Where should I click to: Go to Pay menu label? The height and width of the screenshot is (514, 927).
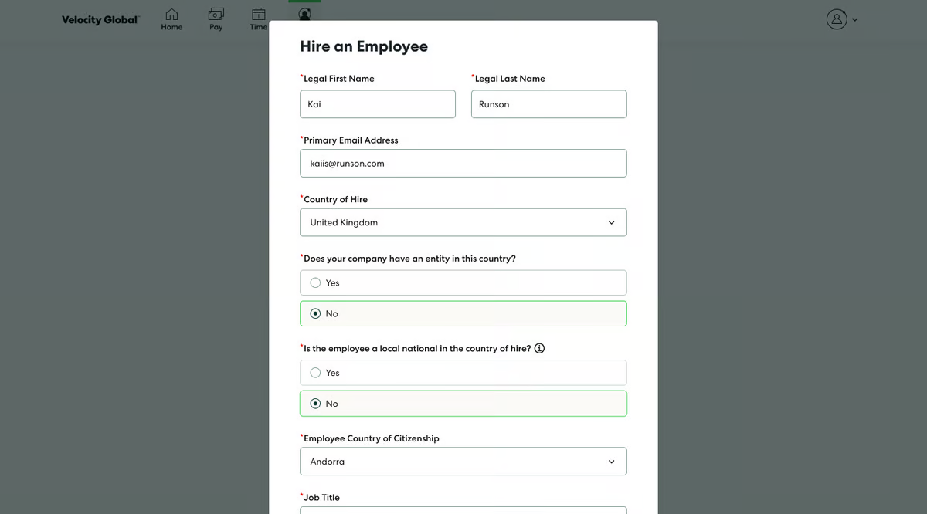pos(216,27)
